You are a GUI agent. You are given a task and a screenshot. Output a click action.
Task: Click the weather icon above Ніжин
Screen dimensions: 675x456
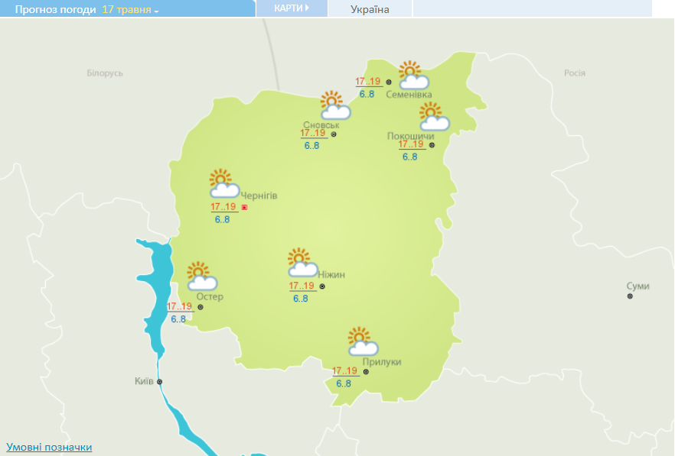302,263
